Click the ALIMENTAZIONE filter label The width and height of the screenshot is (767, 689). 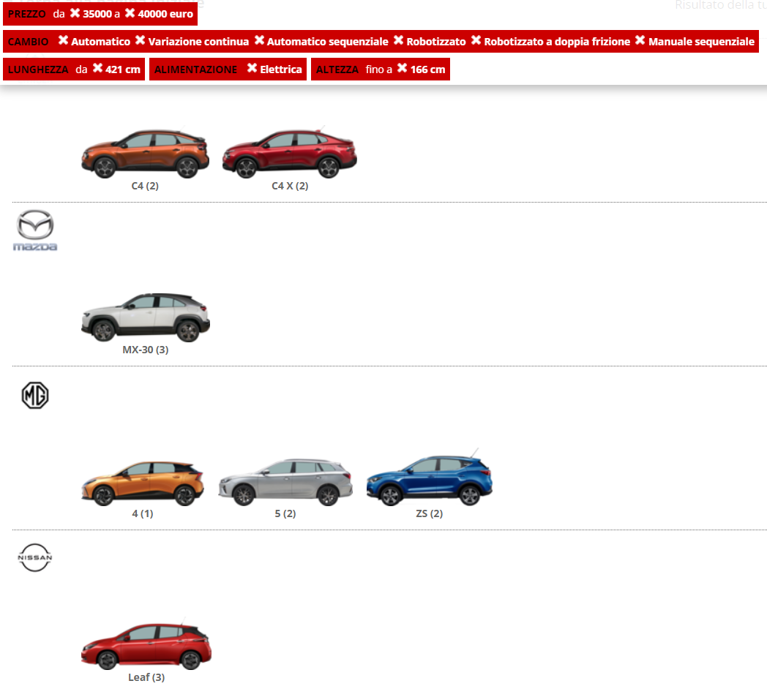tap(195, 69)
